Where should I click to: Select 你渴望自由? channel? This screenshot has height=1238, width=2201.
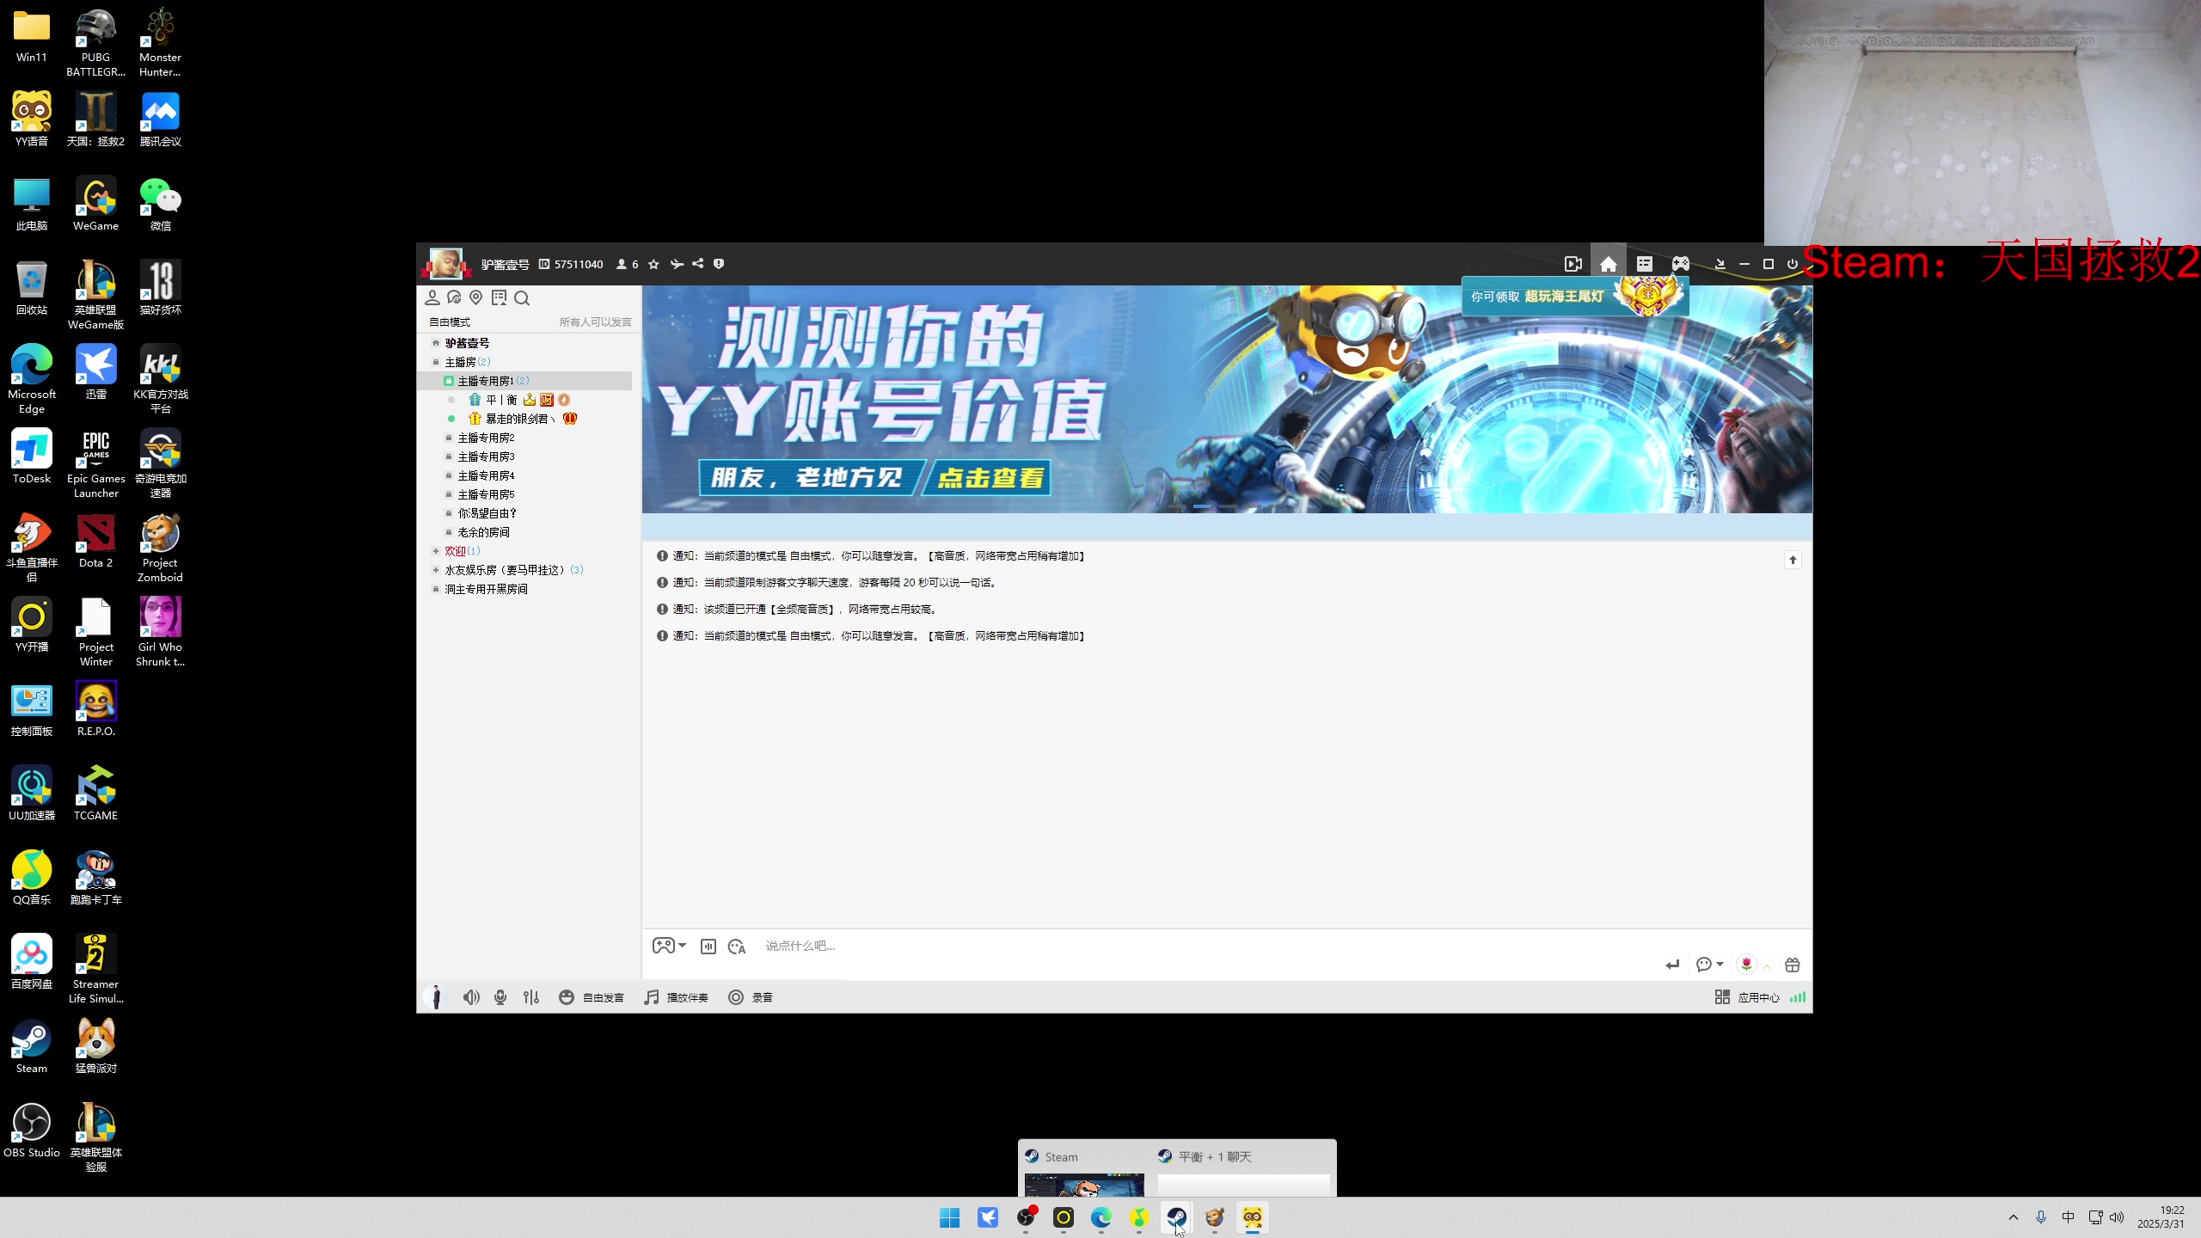click(487, 513)
